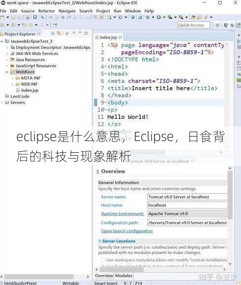Close the Project Explorer view tab

pyautogui.click(x=39, y=34)
